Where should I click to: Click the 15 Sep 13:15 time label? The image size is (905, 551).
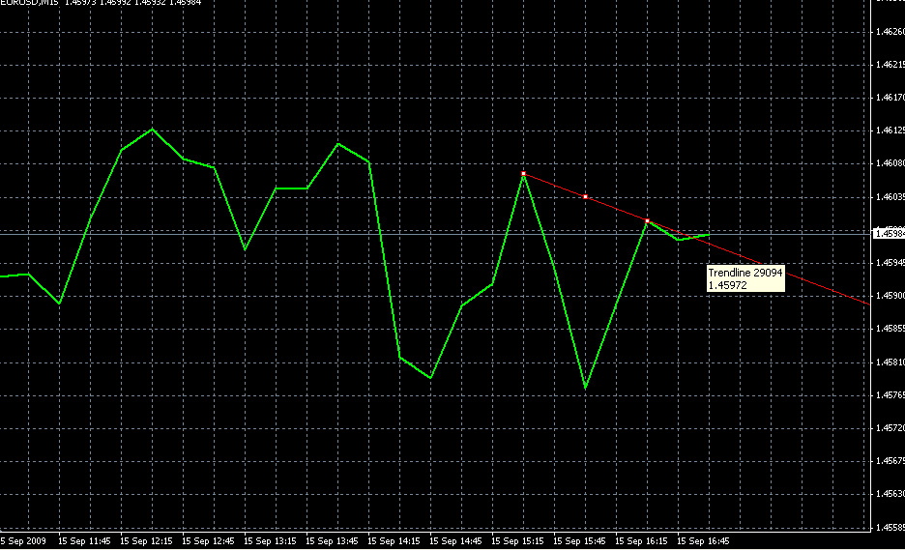270,541
